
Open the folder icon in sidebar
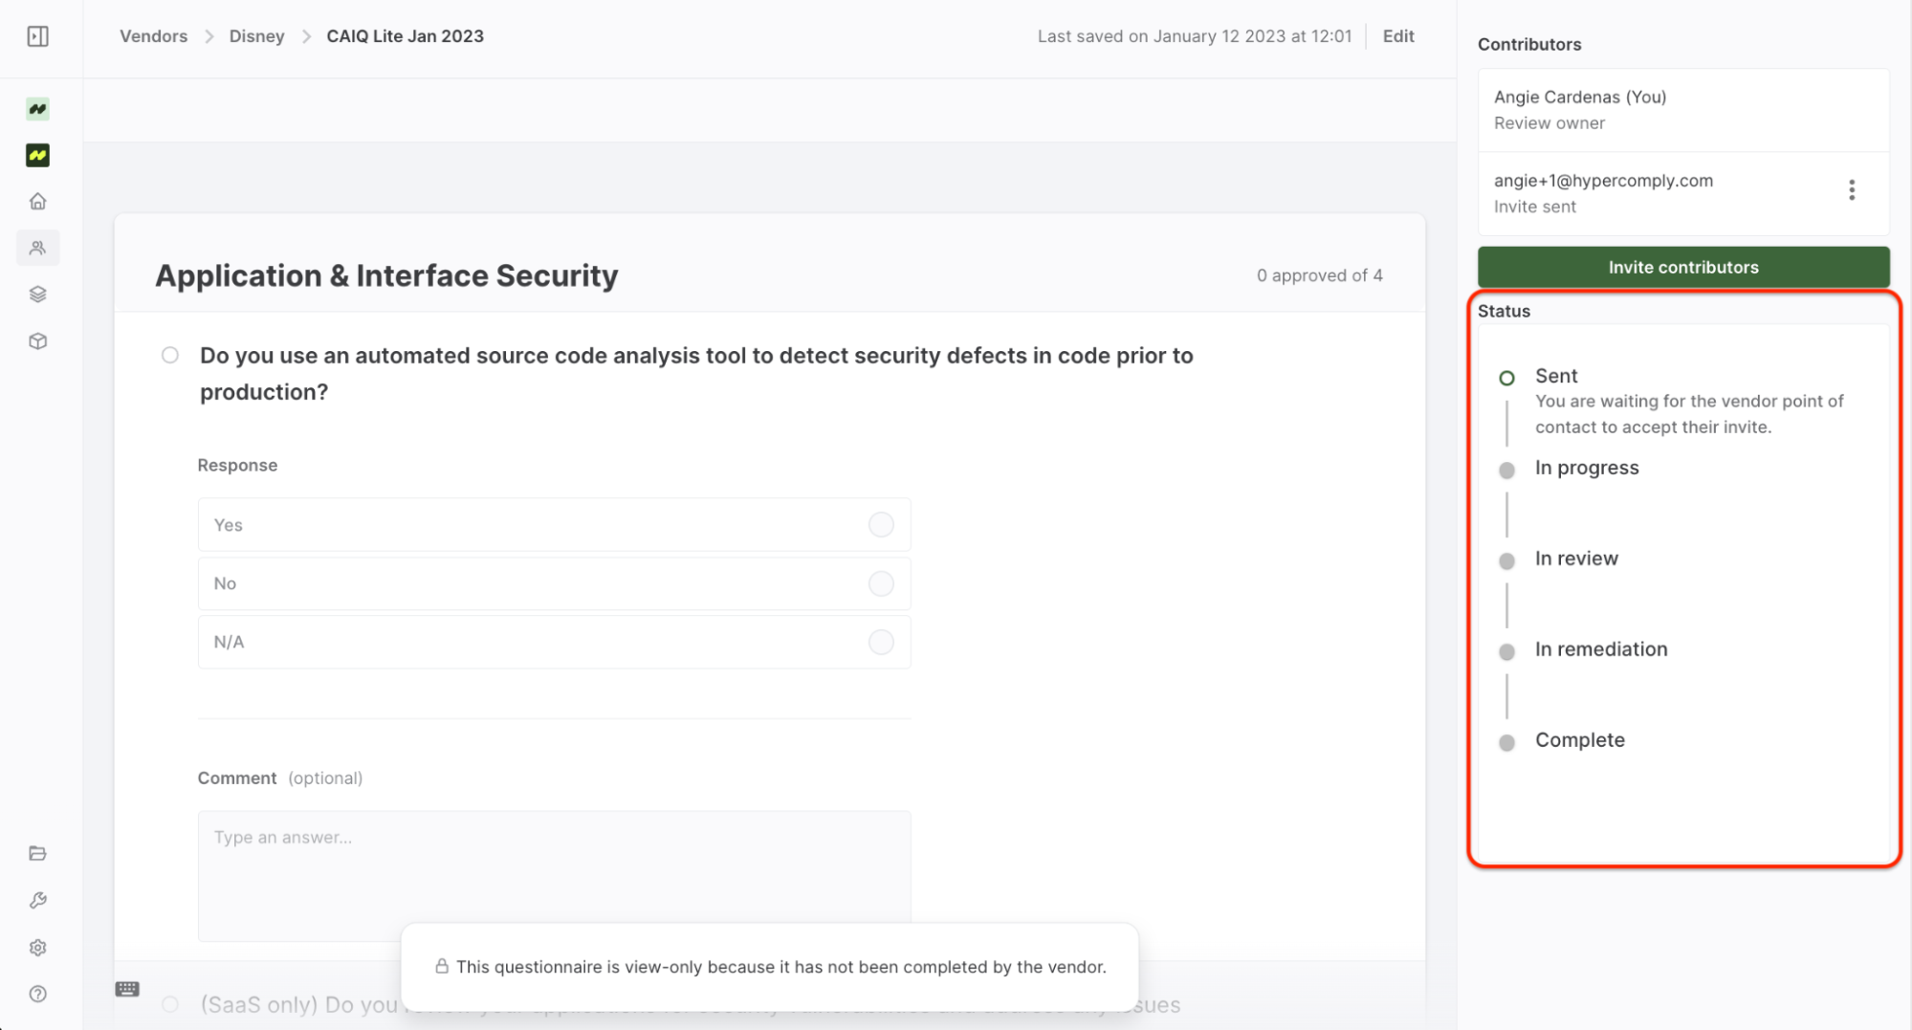(x=37, y=853)
